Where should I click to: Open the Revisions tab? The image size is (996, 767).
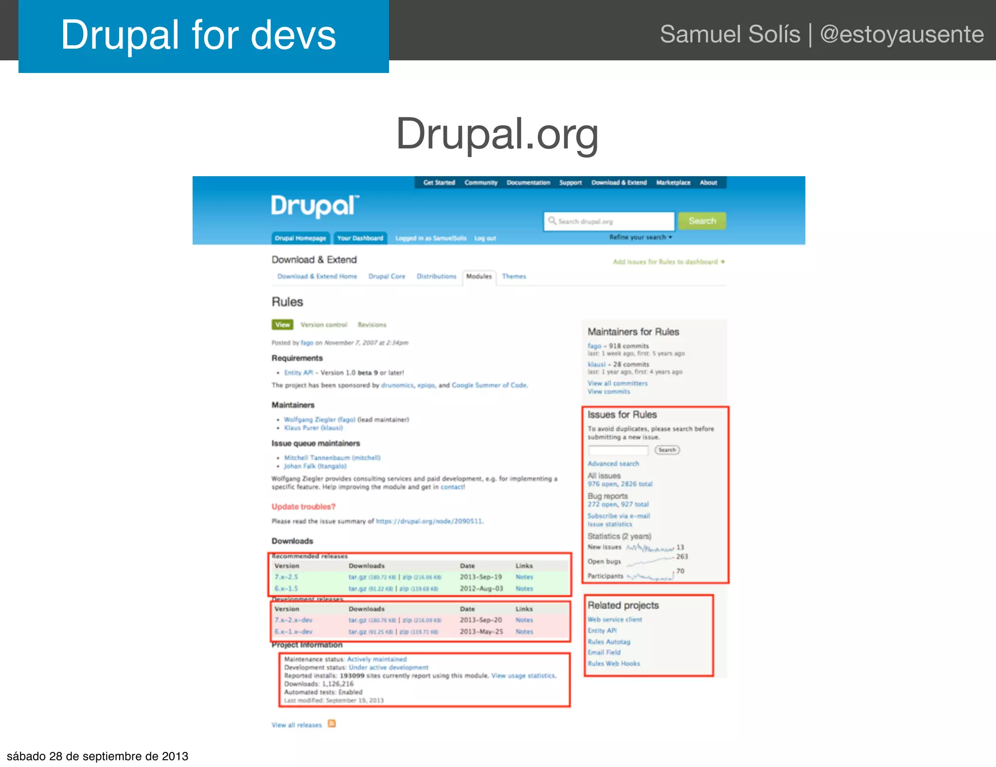point(372,325)
